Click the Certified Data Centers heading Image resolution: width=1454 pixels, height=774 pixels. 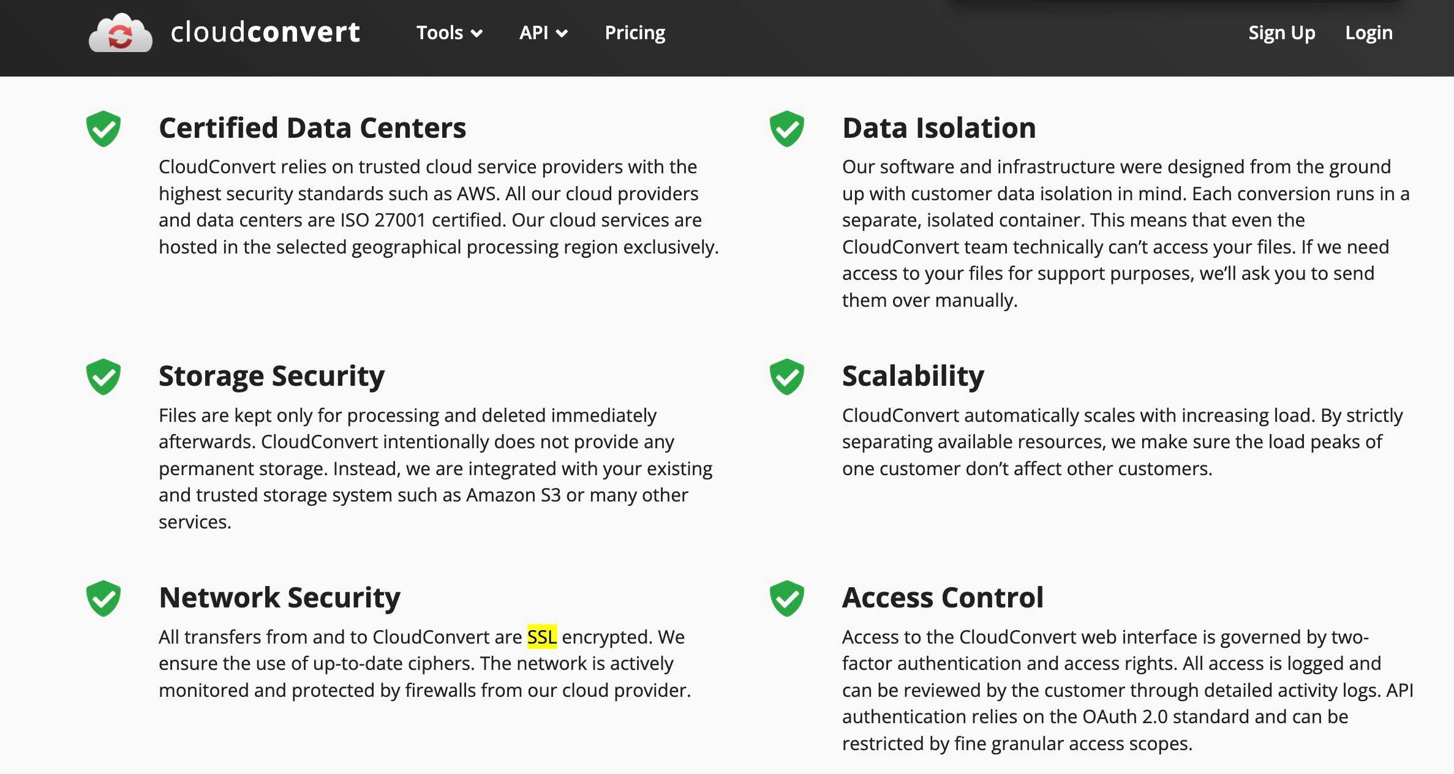pyautogui.click(x=312, y=128)
